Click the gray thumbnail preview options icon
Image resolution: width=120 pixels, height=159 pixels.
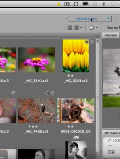[x=77, y=28]
